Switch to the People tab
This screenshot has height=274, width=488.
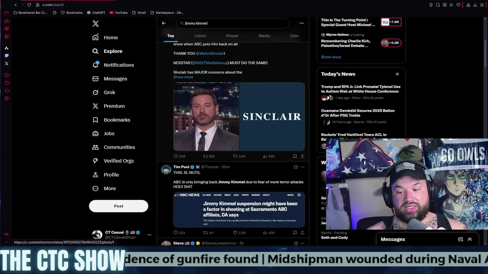232,36
